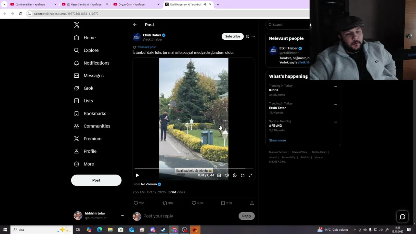The height and width of the screenshot is (234, 416).
Task: Open Bookmarks from the sidebar
Action: click(x=90, y=113)
